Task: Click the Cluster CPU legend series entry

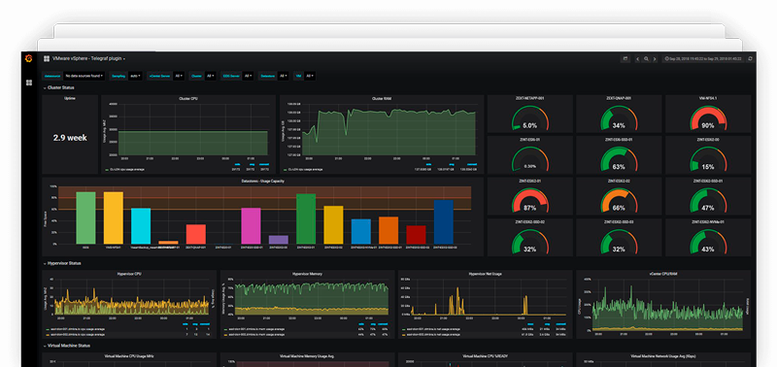Action: pos(125,169)
